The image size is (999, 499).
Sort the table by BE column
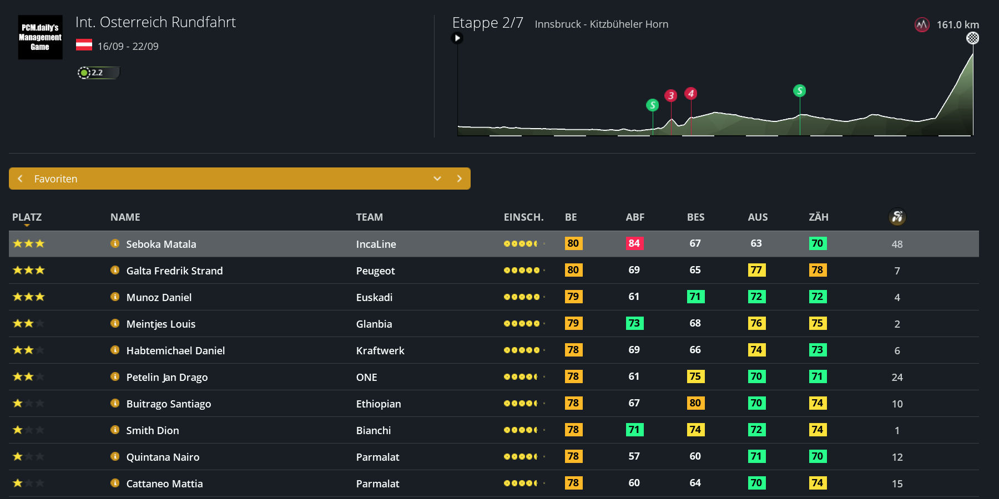[x=571, y=217]
